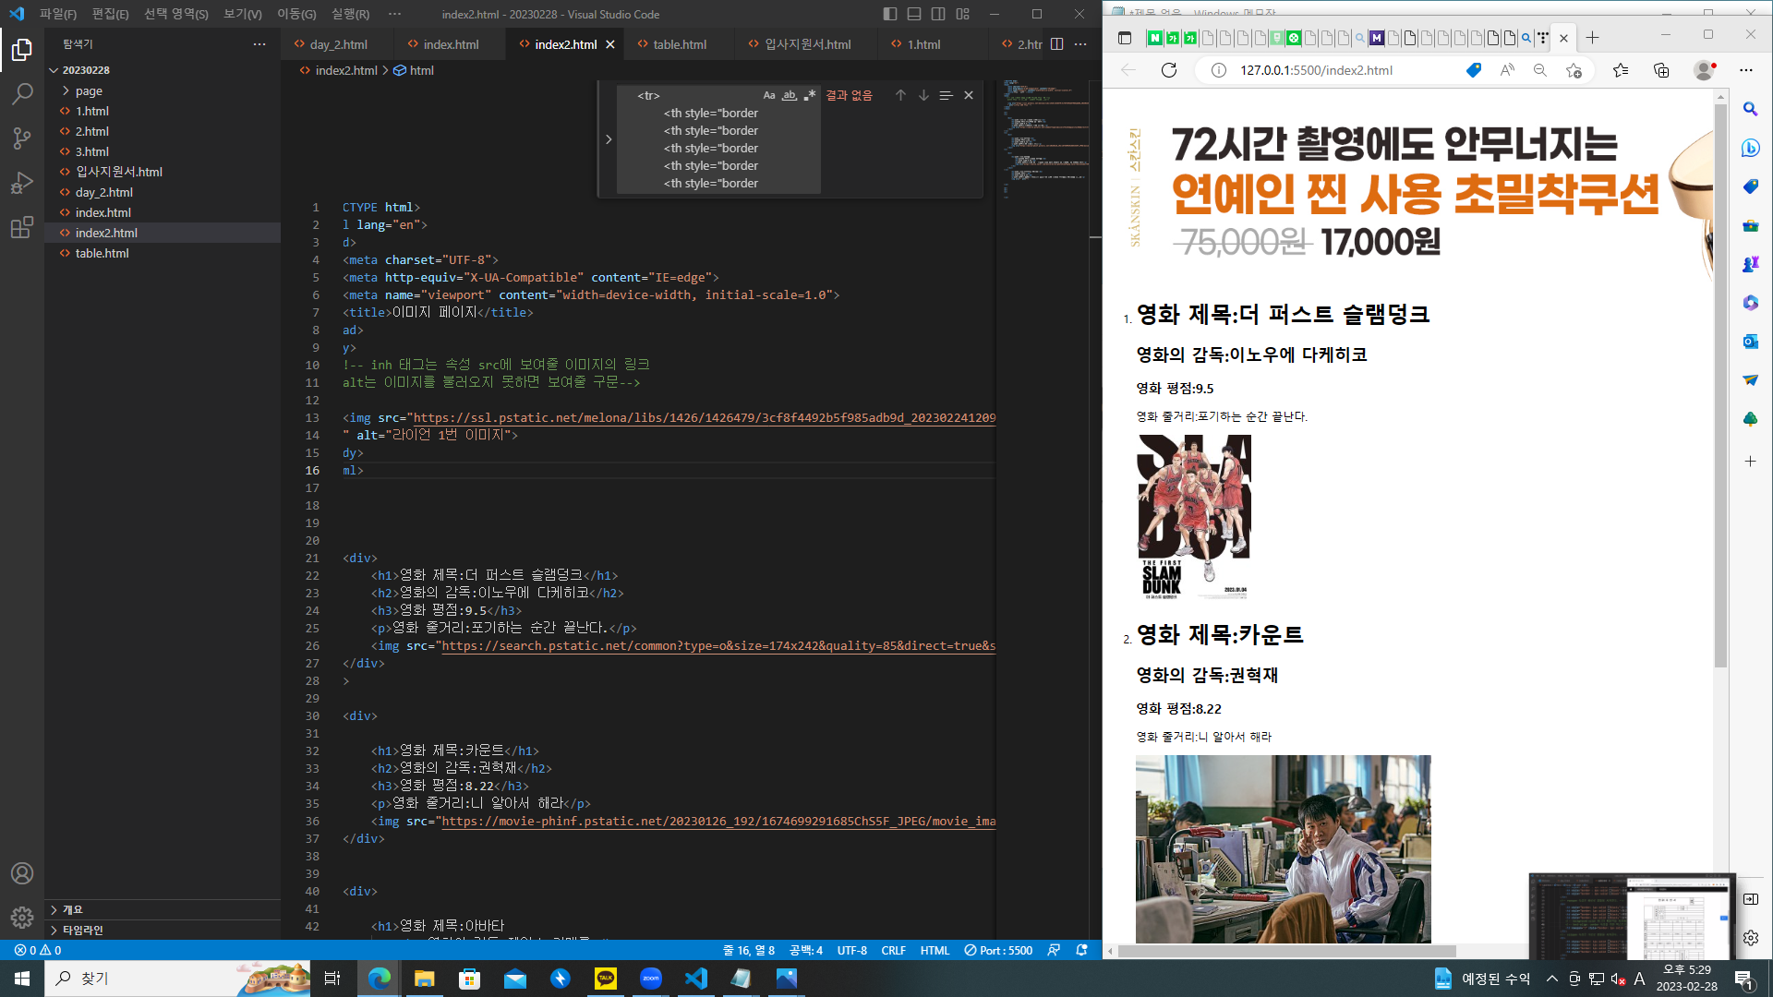Toggle Match Whole Word in find widget
Screen dimensions: 1773x997
(x=790, y=95)
